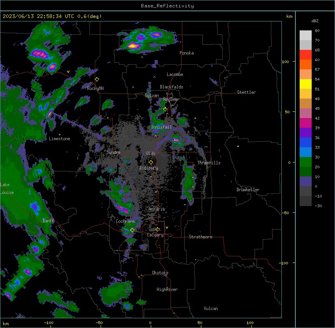The width and height of the screenshot is (335, 328).
Task: Select the Sylvan label on the map
Action: coord(152,95)
